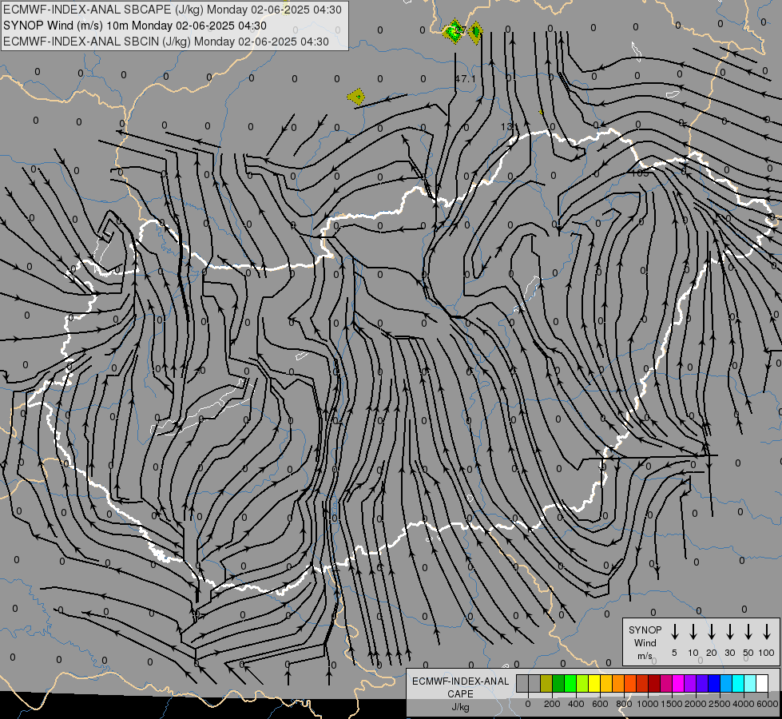Viewport: 782px width, 719px height.
Task: Select the dark red swatch right of 1000
Action: 654,683
